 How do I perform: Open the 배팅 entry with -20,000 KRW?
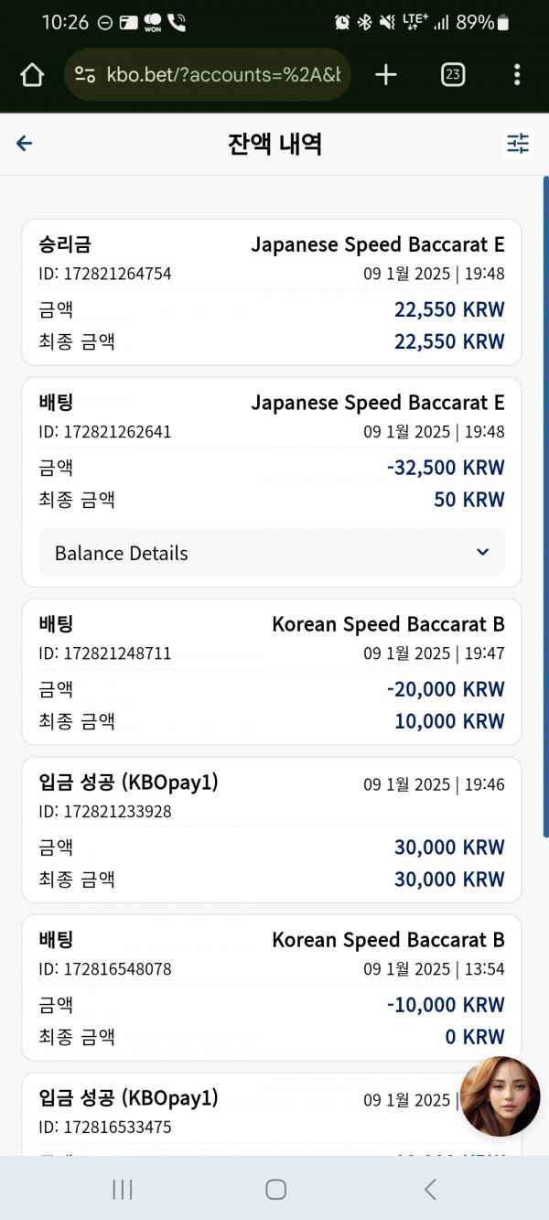click(x=272, y=672)
